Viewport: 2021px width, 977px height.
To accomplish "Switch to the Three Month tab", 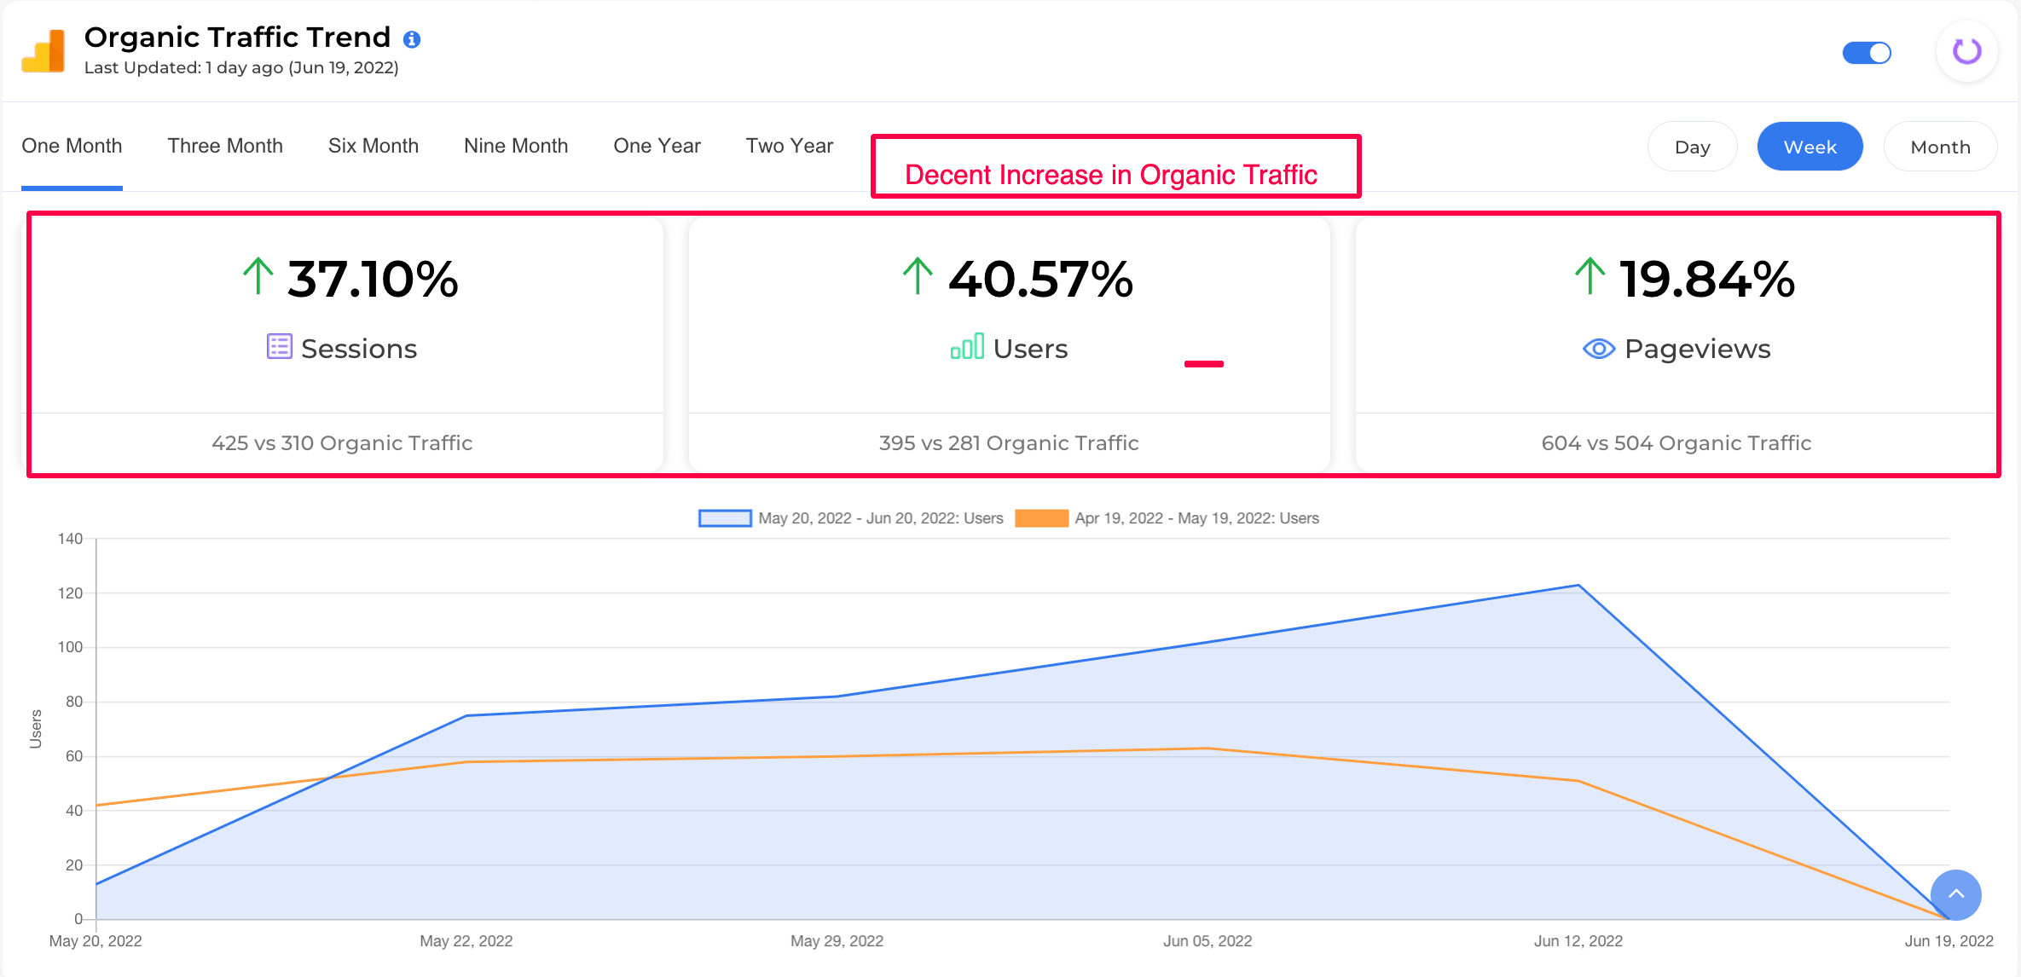I will (225, 146).
